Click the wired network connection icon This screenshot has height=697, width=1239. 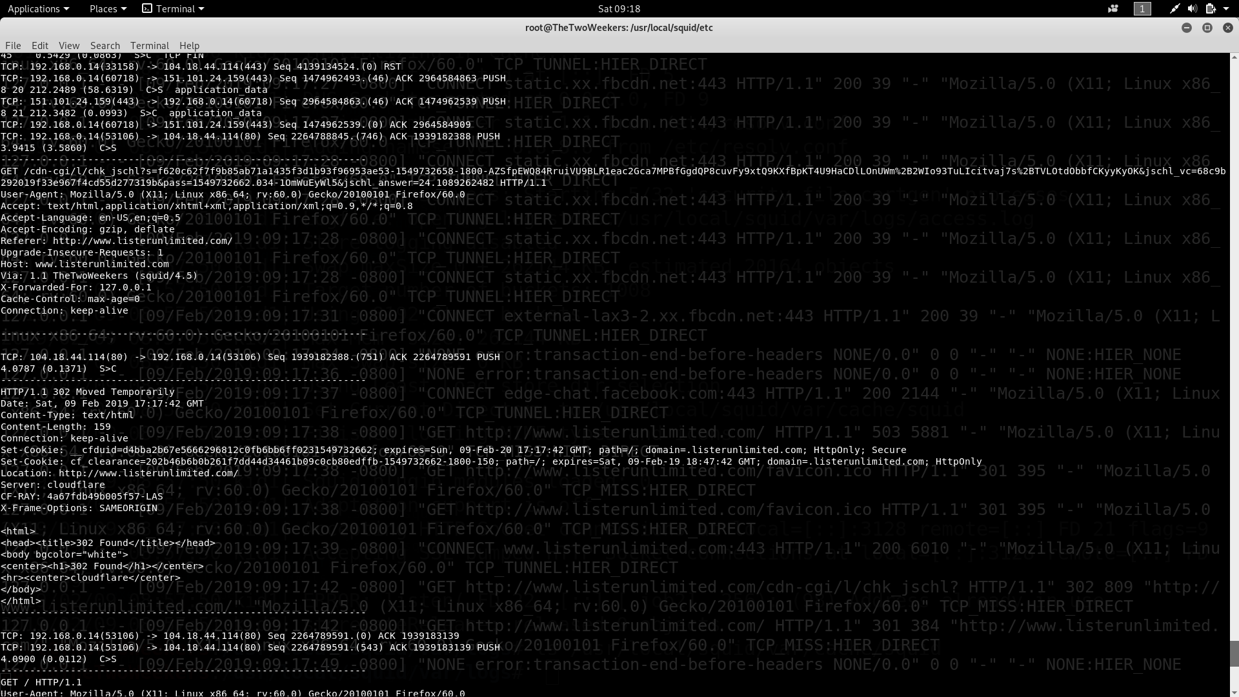pyautogui.click(x=1174, y=8)
